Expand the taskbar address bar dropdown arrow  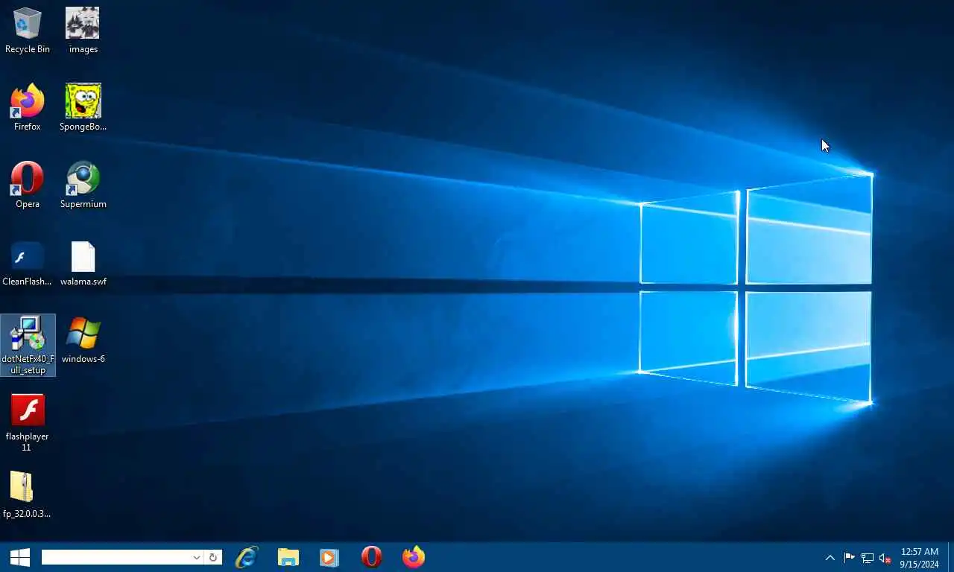tap(197, 557)
